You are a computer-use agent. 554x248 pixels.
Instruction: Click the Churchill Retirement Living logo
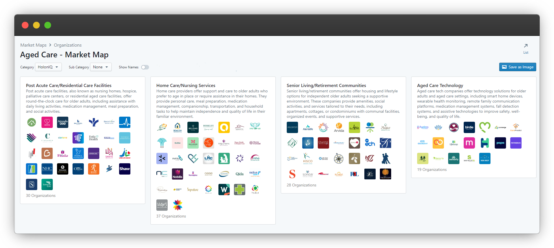(323, 143)
